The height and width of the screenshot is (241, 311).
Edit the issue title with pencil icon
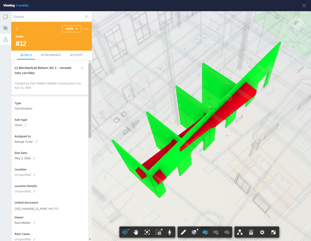pyautogui.click(x=82, y=68)
